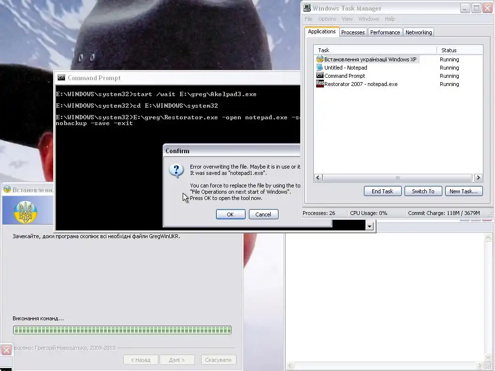Click the Далі > button in installer
Screen dimensions: 495x371
click(177, 359)
